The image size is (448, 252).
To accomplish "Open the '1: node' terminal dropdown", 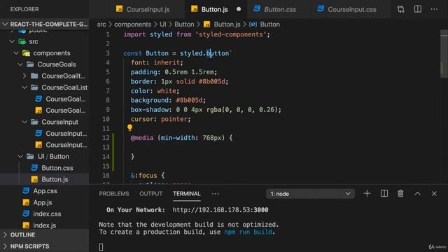I will (310, 194).
